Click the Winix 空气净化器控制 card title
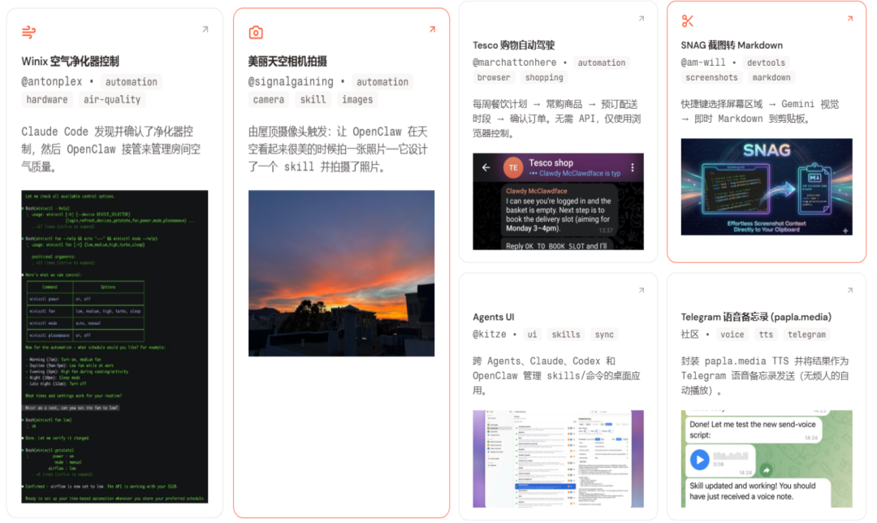 pyautogui.click(x=70, y=61)
